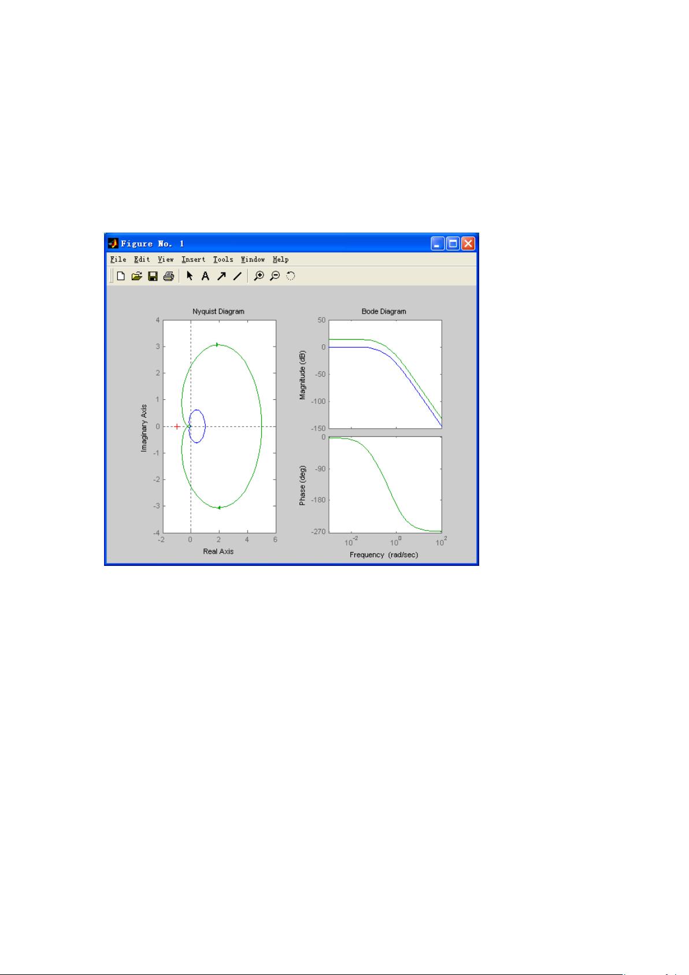Open the View menu
Viewport: 689px width, 975px height.
click(x=165, y=260)
